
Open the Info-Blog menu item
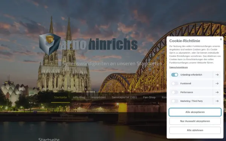(79, 97)
